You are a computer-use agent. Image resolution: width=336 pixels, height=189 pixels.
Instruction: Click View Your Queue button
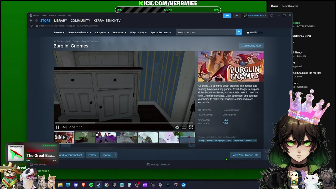(245, 155)
